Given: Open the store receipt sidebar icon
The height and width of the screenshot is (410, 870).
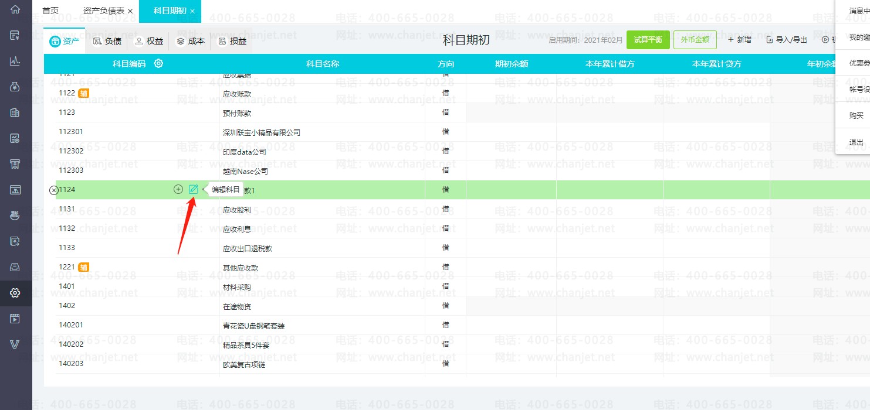Looking at the screenshot, I should tap(15, 164).
